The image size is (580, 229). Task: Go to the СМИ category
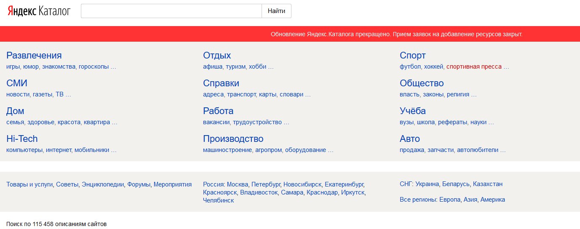click(x=17, y=83)
